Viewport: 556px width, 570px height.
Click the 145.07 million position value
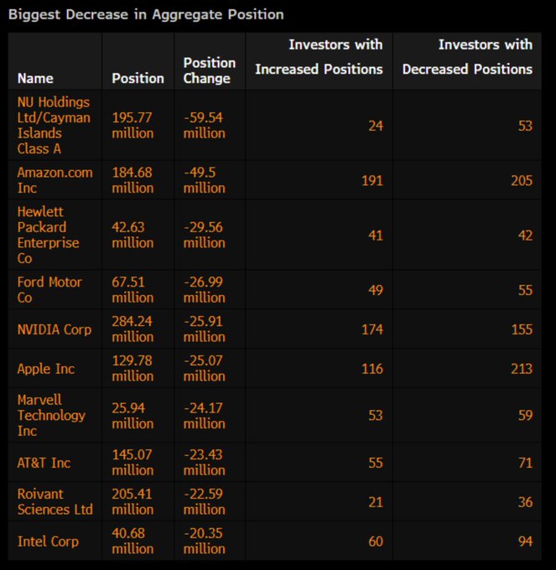(133, 463)
